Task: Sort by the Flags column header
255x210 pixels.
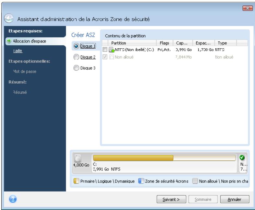Action: pos(165,43)
